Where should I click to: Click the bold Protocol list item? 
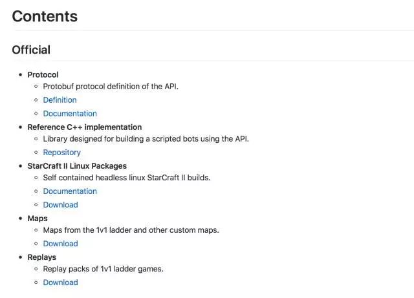point(43,75)
